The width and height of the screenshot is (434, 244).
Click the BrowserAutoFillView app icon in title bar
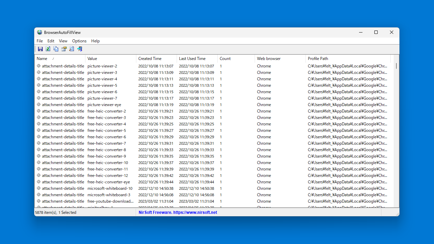pyautogui.click(x=40, y=33)
